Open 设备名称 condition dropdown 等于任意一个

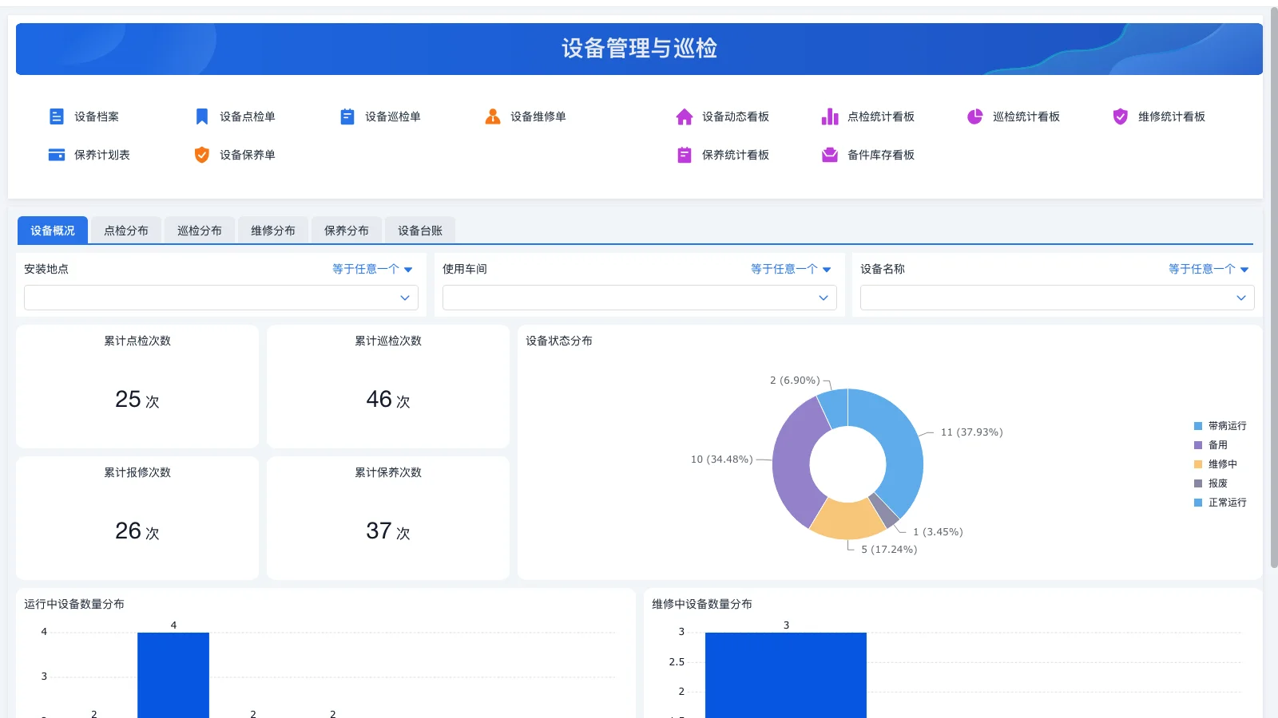click(1209, 269)
